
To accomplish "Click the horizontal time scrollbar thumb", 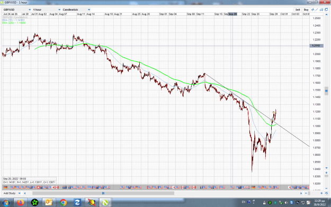I will pyautogui.click(x=103, y=193).
